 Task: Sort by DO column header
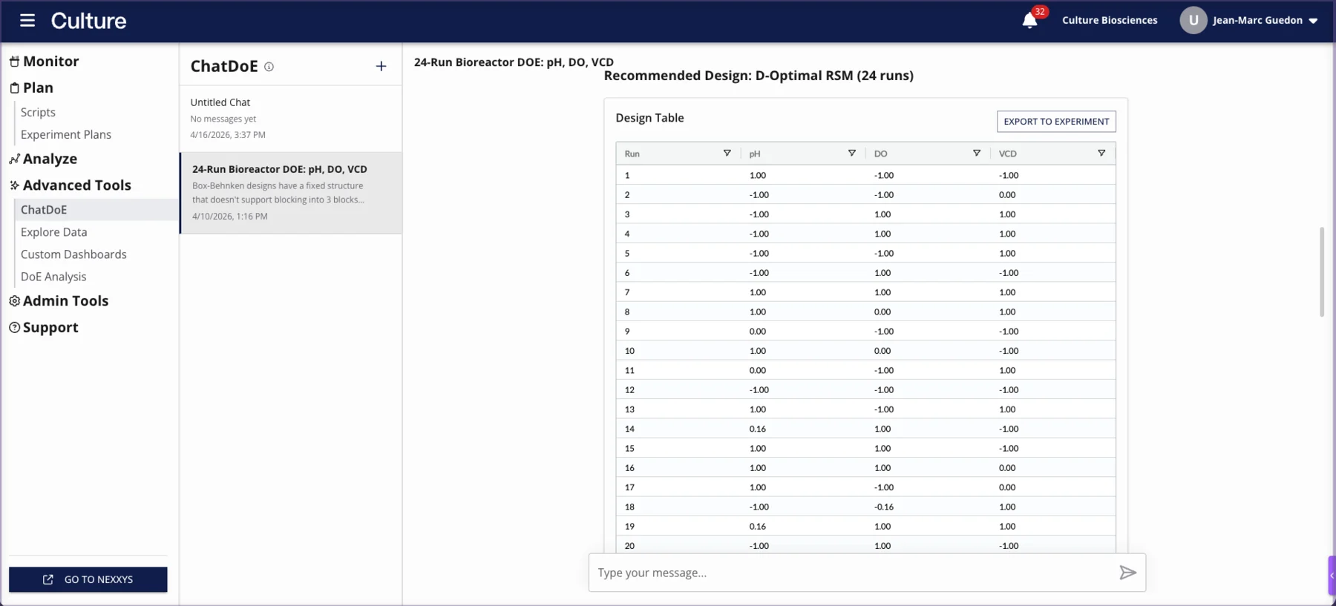(x=880, y=154)
